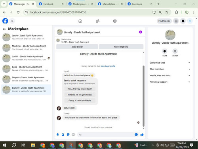Viewport: 198px width, 149px height.
Task: Click the message input field
Action: (x=106, y=135)
